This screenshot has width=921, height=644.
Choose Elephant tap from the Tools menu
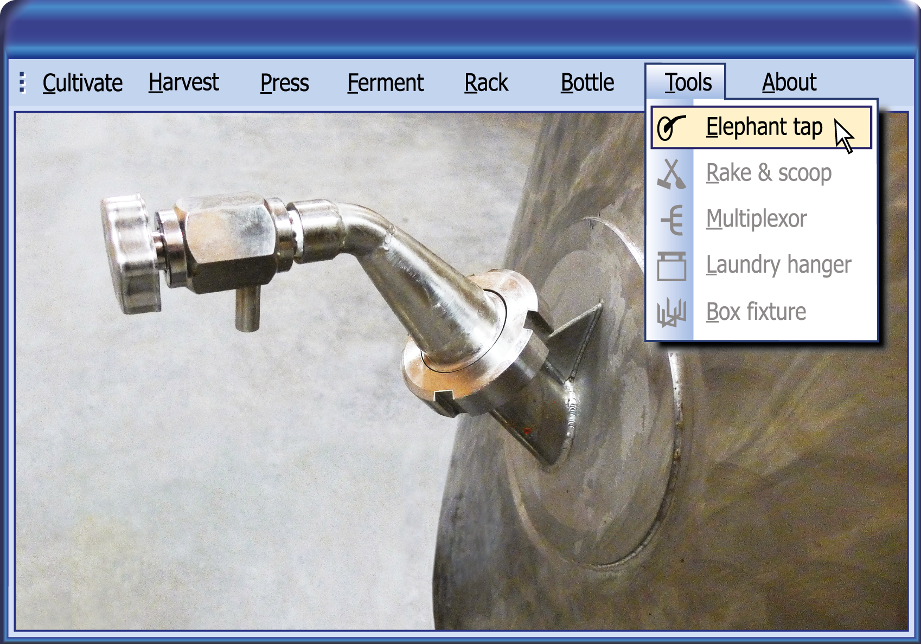pyautogui.click(x=761, y=127)
